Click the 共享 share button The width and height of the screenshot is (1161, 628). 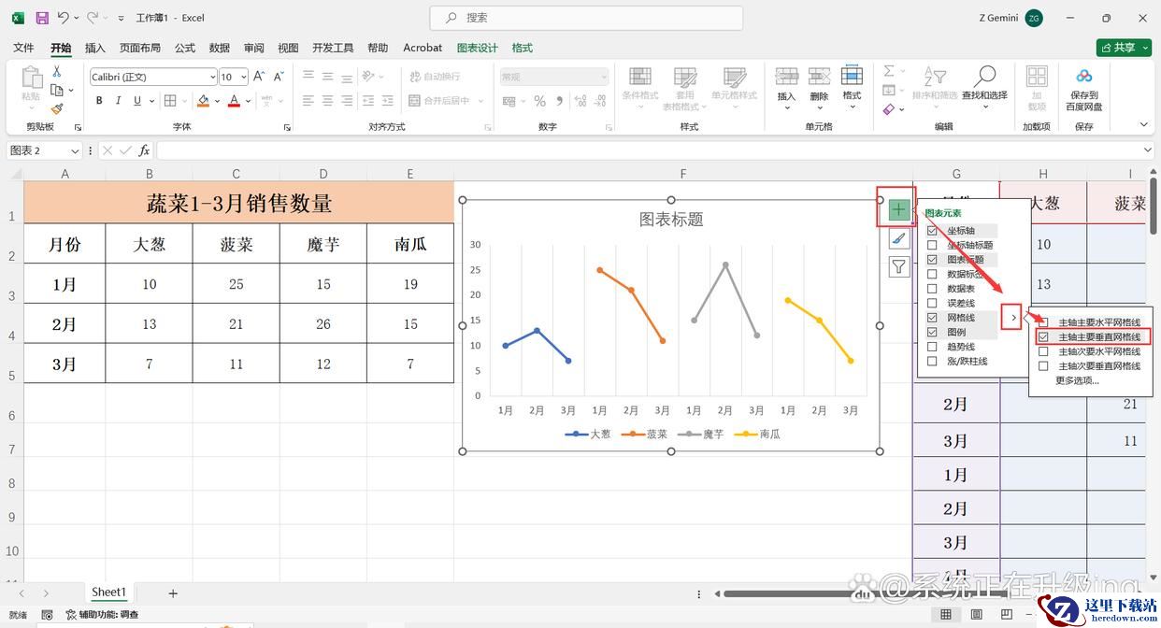point(1124,48)
